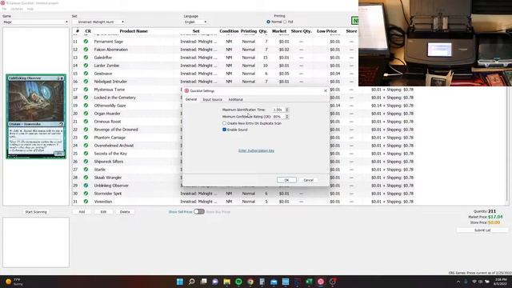Viewport: 512px width, 288px height.
Task: Click Cancel in Quicklist Settings
Action: (308, 180)
